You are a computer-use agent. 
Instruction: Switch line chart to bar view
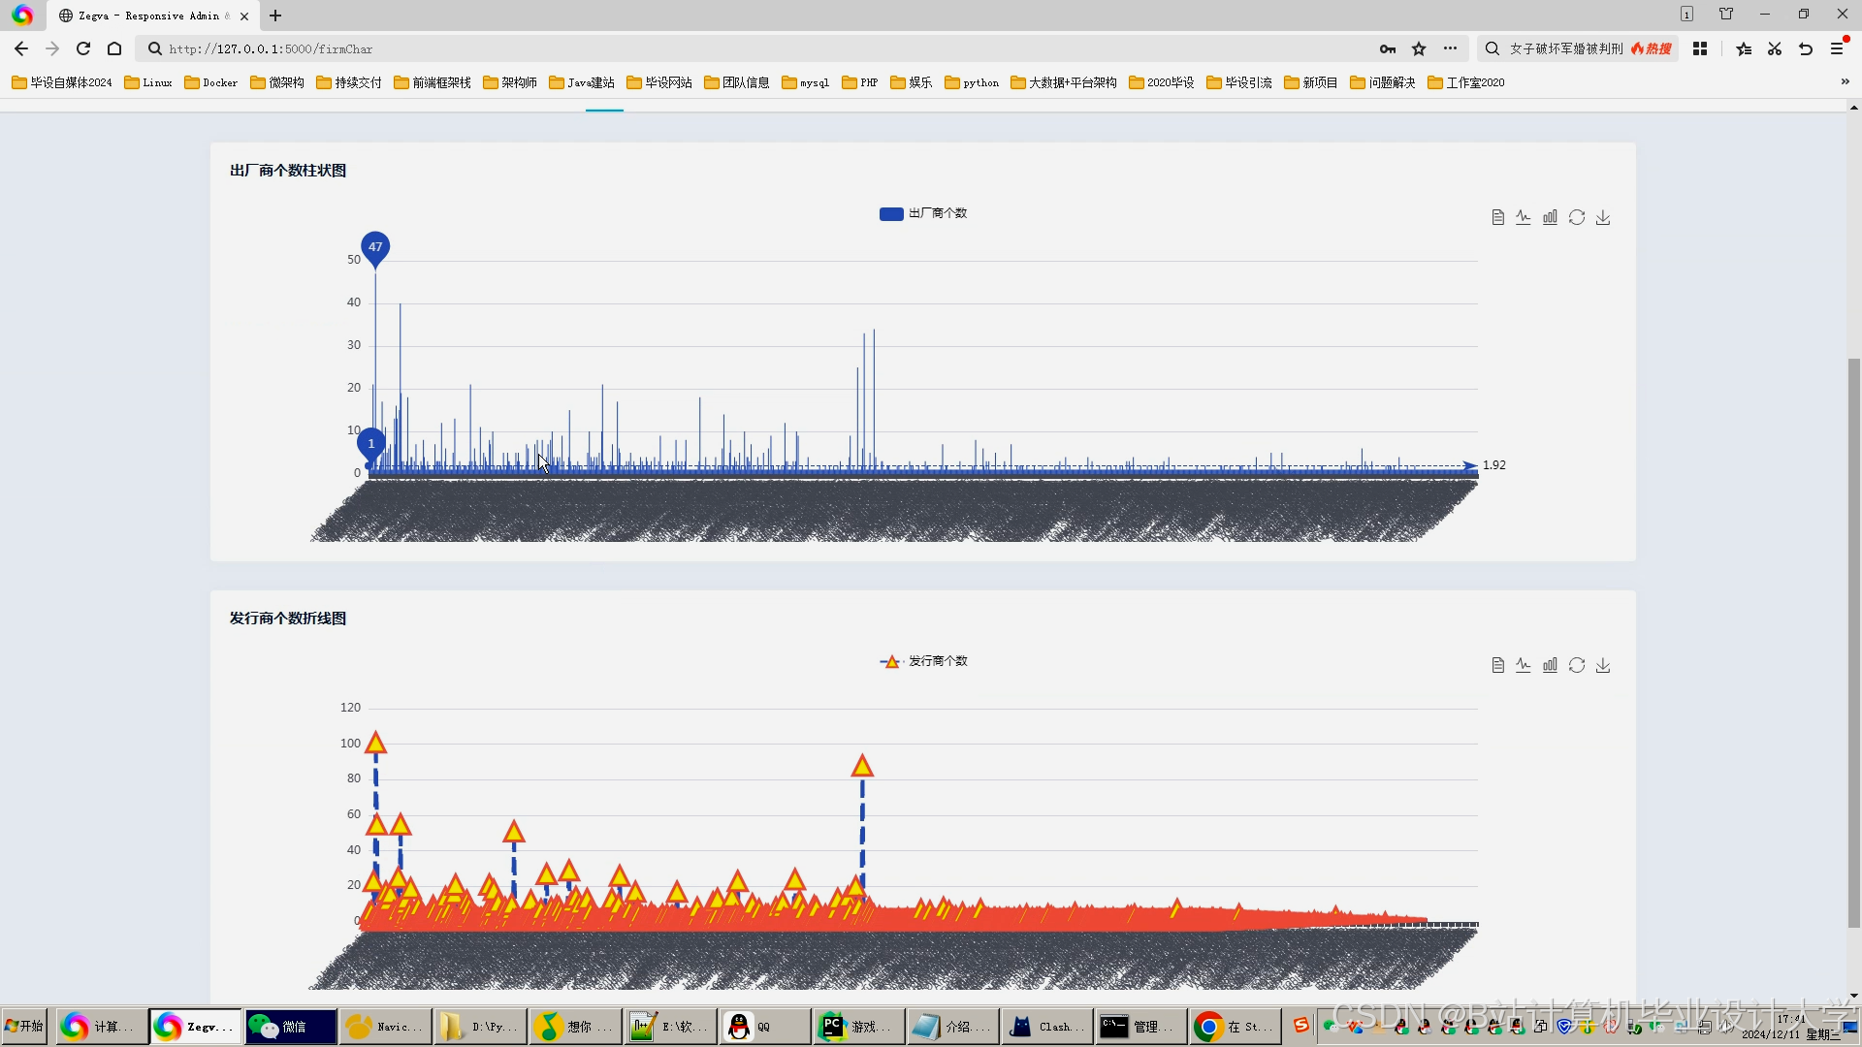(1550, 665)
